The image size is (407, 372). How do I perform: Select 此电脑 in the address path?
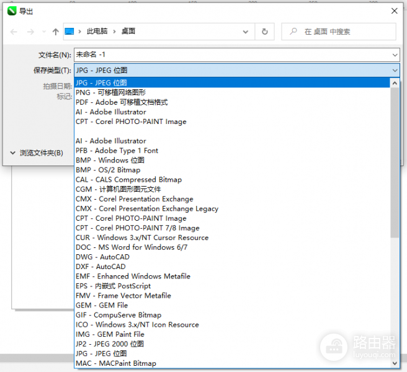(x=97, y=32)
